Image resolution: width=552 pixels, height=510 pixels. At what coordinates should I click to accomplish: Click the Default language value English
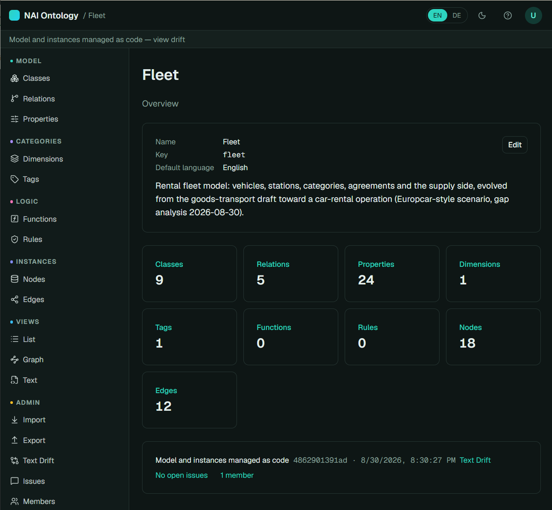(x=235, y=168)
